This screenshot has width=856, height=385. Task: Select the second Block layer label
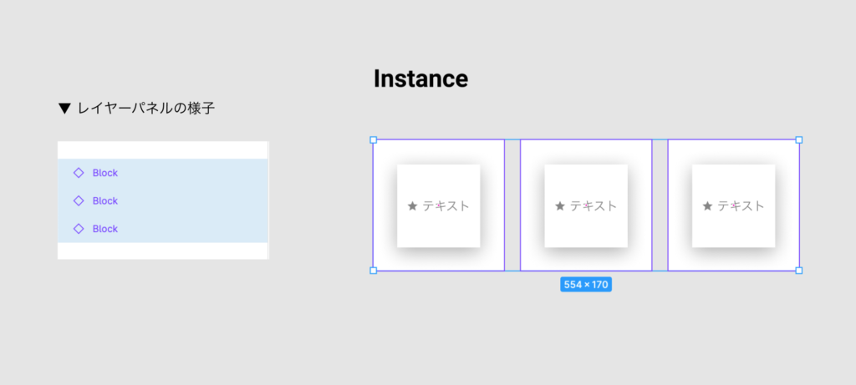tap(105, 200)
